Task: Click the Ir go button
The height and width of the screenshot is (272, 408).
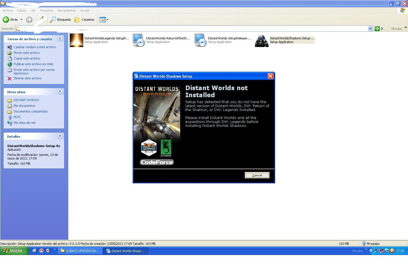Action: click(379, 29)
